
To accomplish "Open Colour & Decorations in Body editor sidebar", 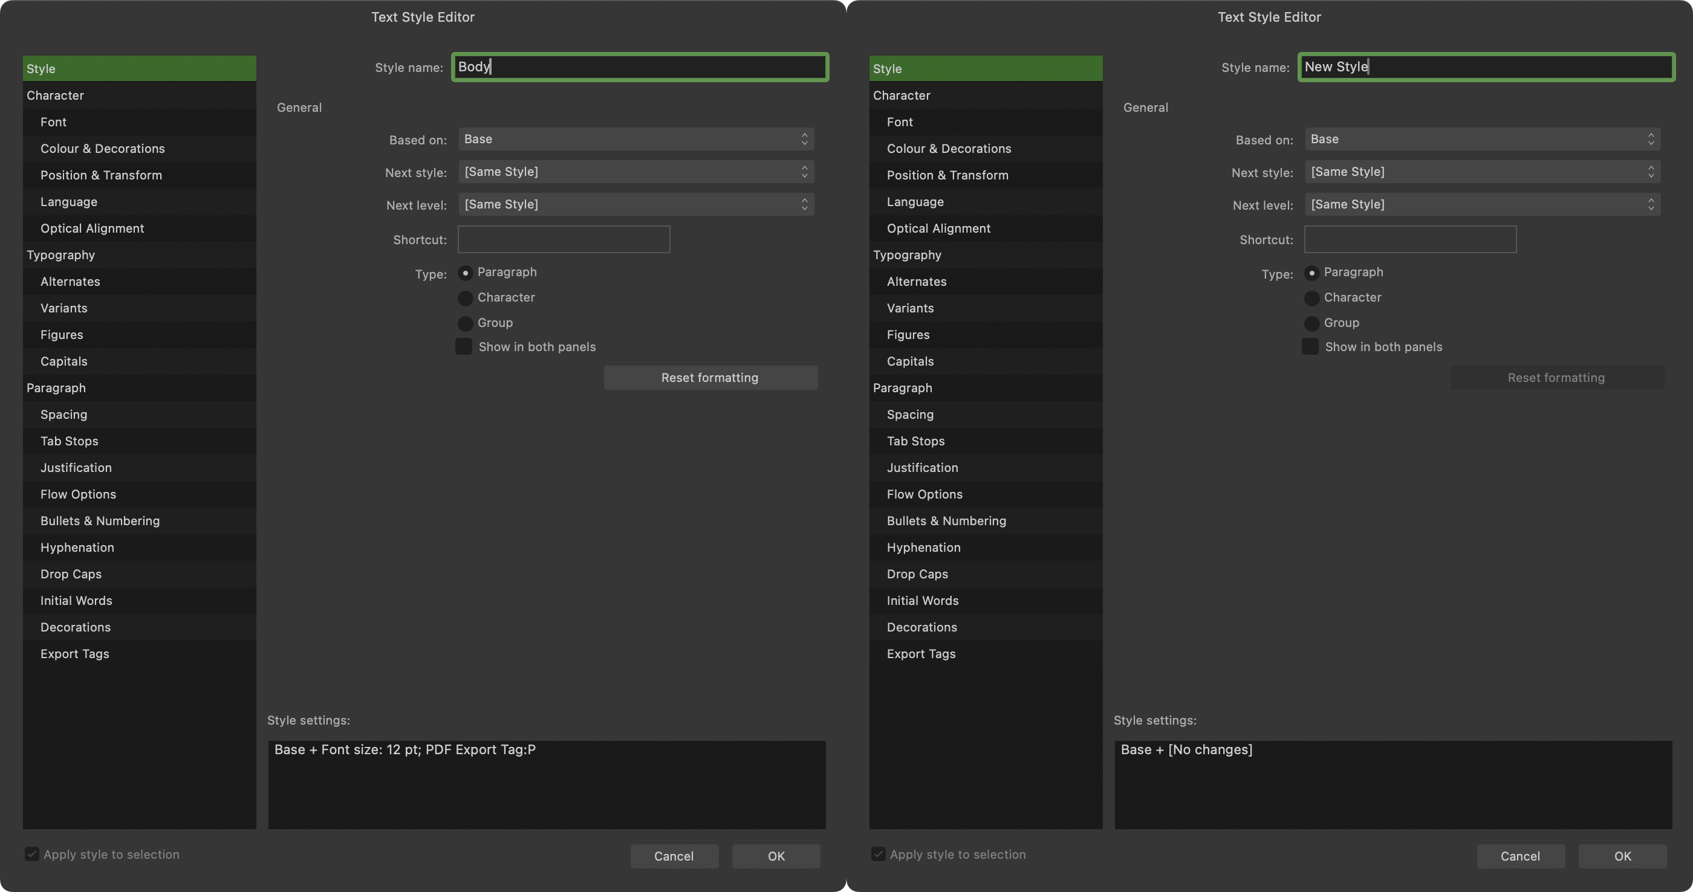I will click(x=139, y=149).
